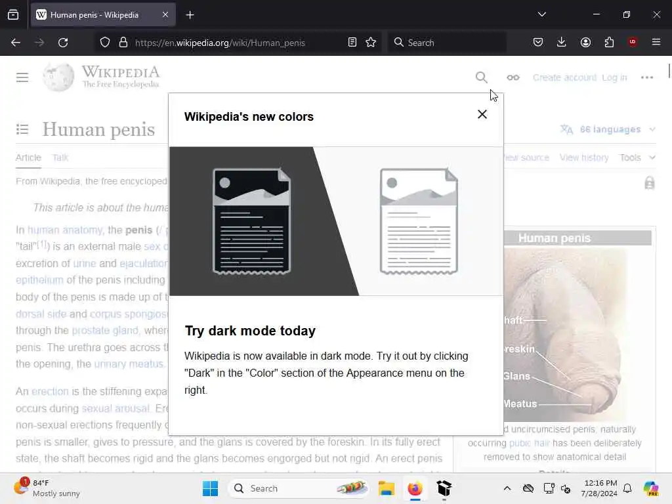Open the Firefox account icon
Image resolution: width=672 pixels, height=504 pixels.
(585, 42)
